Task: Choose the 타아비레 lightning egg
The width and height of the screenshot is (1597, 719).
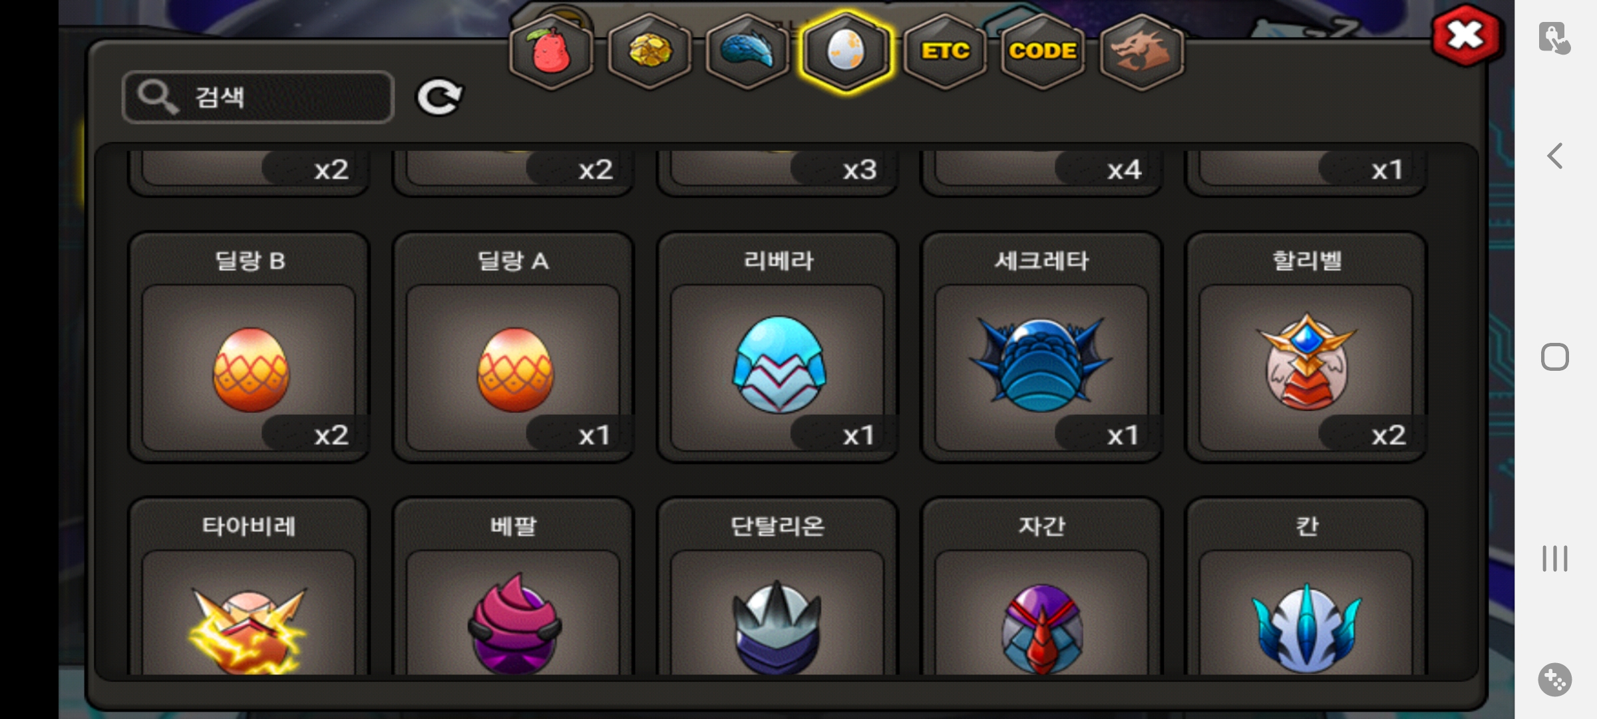Action: tap(249, 587)
